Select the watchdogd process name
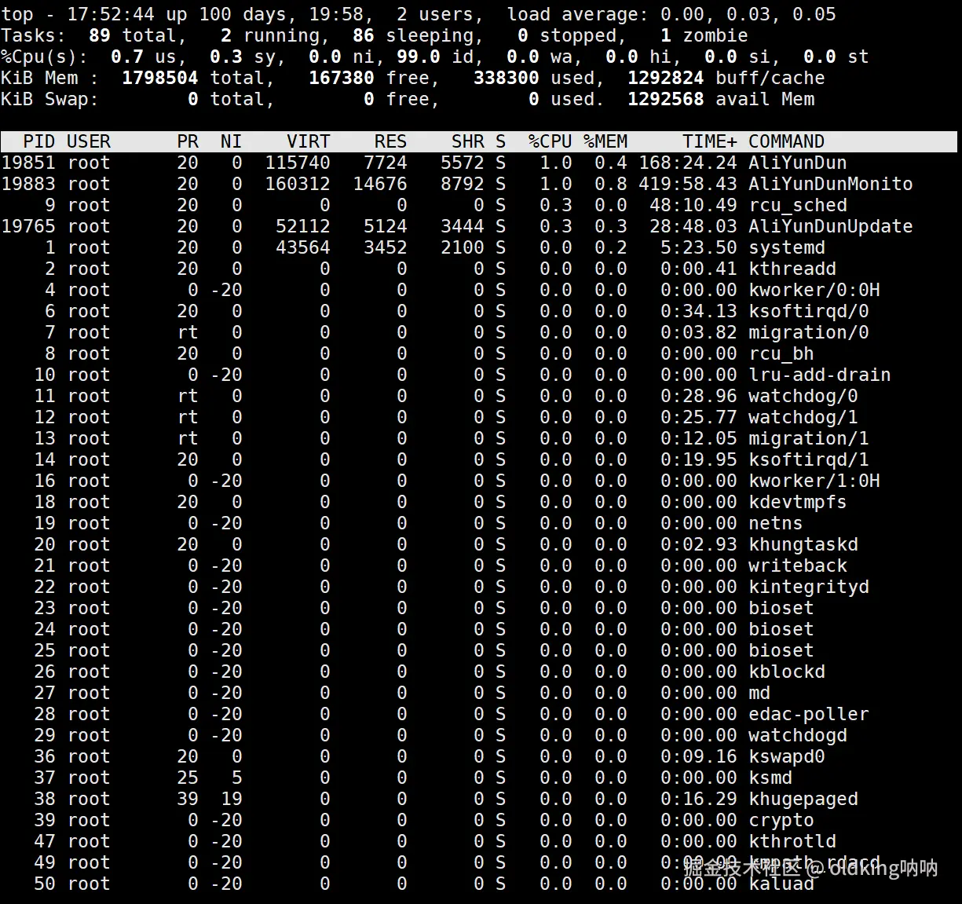The height and width of the screenshot is (904, 962). pos(797,735)
